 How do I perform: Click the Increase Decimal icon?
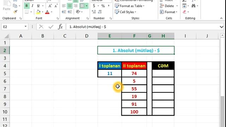[94, 12]
